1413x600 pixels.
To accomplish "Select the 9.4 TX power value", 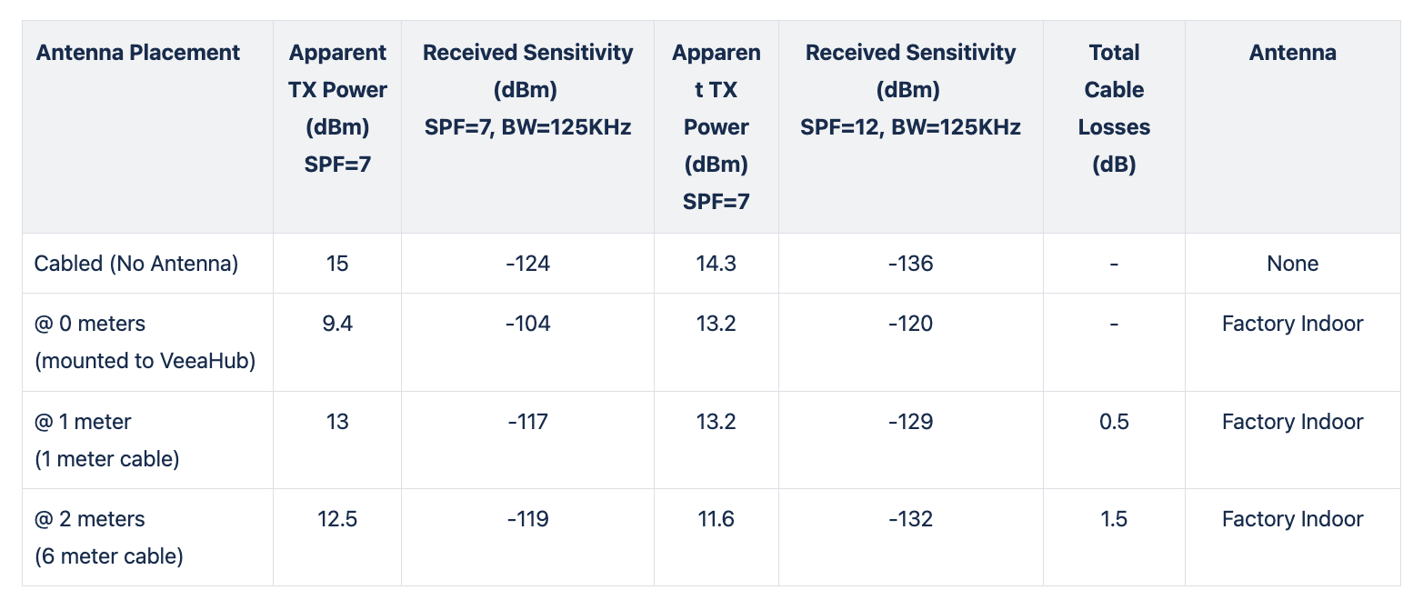I will 337,324.
